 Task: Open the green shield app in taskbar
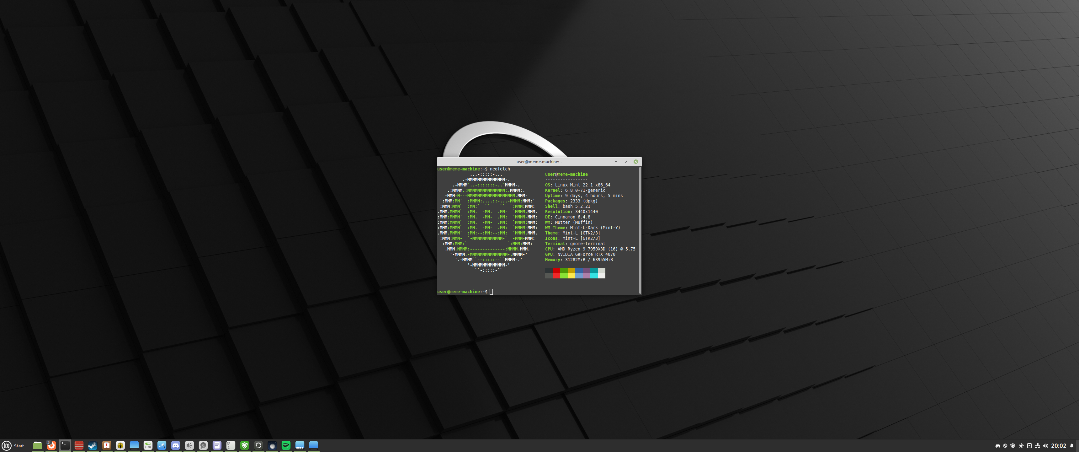pos(245,445)
